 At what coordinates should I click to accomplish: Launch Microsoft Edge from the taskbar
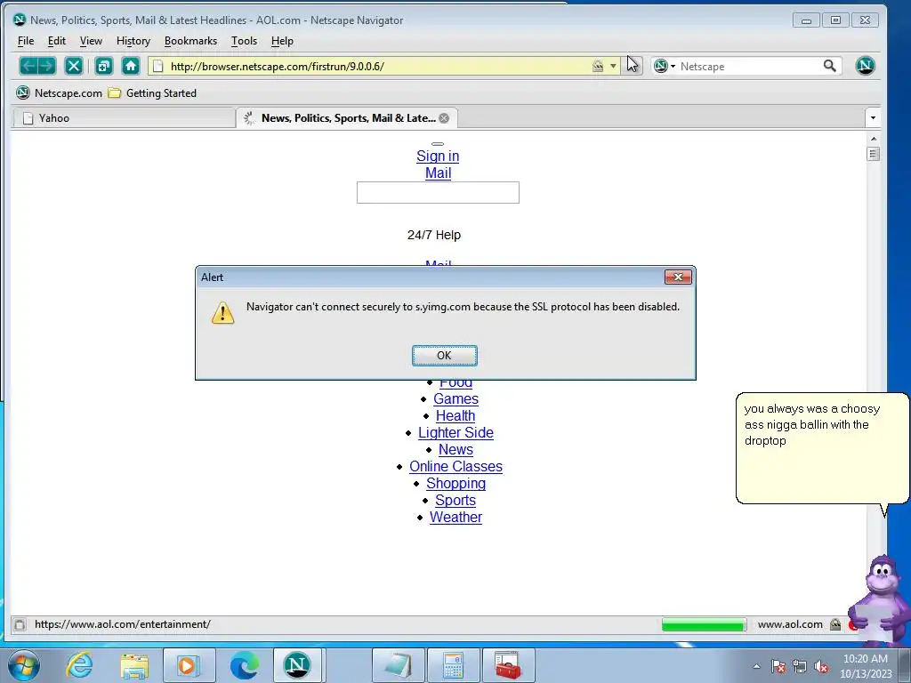point(245,665)
